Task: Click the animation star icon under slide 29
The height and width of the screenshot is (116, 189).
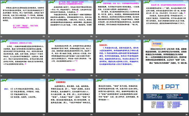Action: (1, 76)
